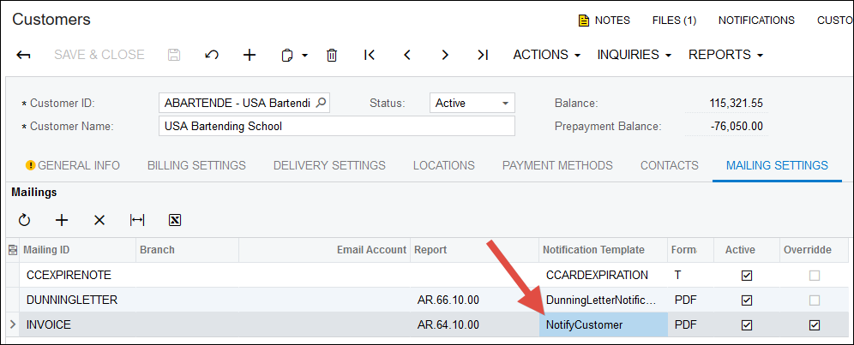Viewport: 854px width, 345px height.
Task: Open the Notes for this customer
Action: [x=604, y=20]
